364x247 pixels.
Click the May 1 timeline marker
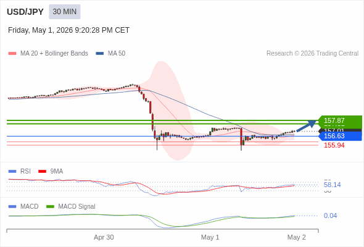[x=210, y=238]
